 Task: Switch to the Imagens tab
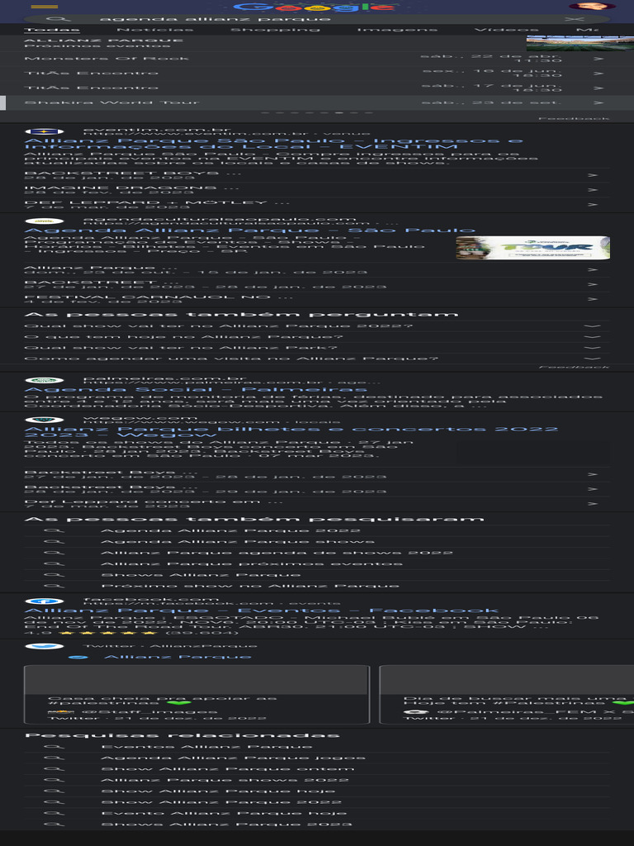397,30
